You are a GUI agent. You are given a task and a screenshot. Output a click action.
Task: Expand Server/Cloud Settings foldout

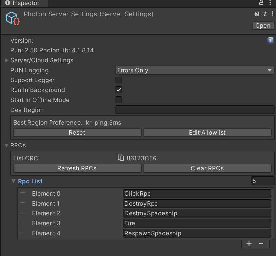tap(7, 60)
